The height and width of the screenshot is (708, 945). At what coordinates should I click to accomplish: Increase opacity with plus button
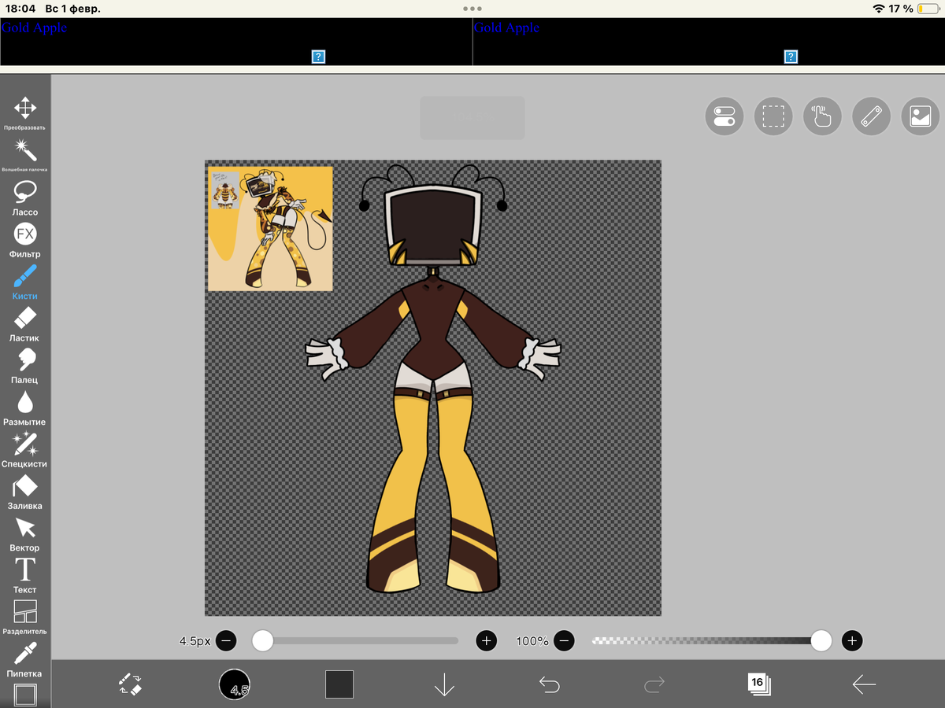[852, 641]
